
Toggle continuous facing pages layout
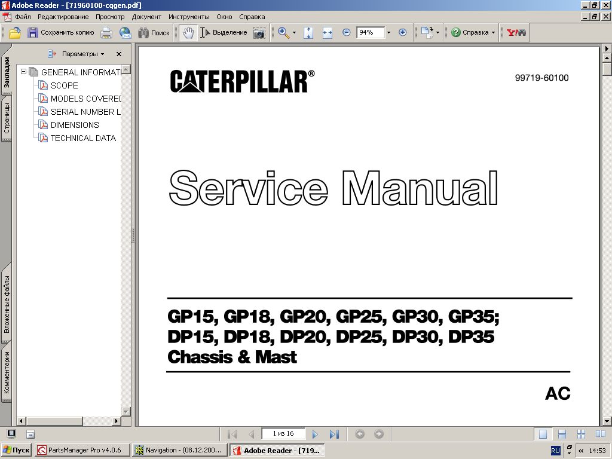[x=580, y=434]
